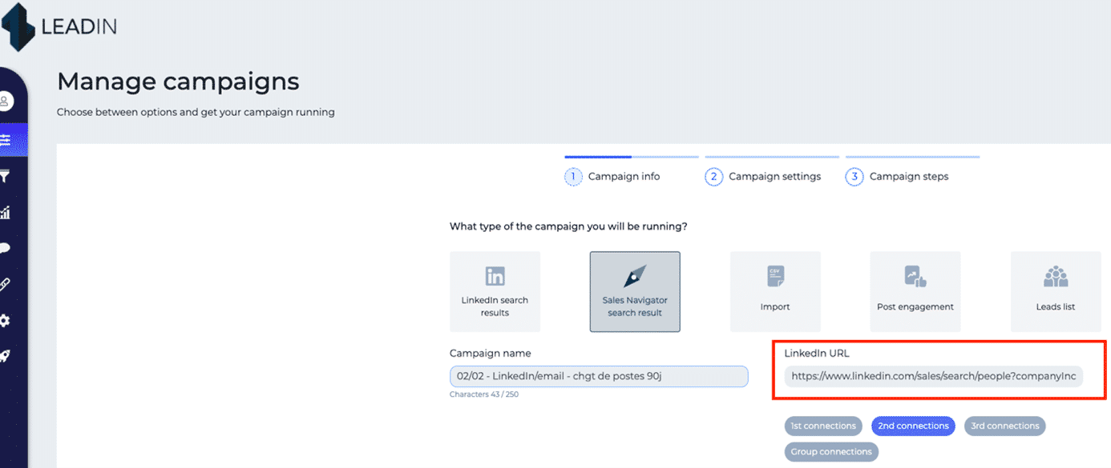The image size is (1111, 468).
Task: Toggle the Group connections filter
Action: click(831, 452)
